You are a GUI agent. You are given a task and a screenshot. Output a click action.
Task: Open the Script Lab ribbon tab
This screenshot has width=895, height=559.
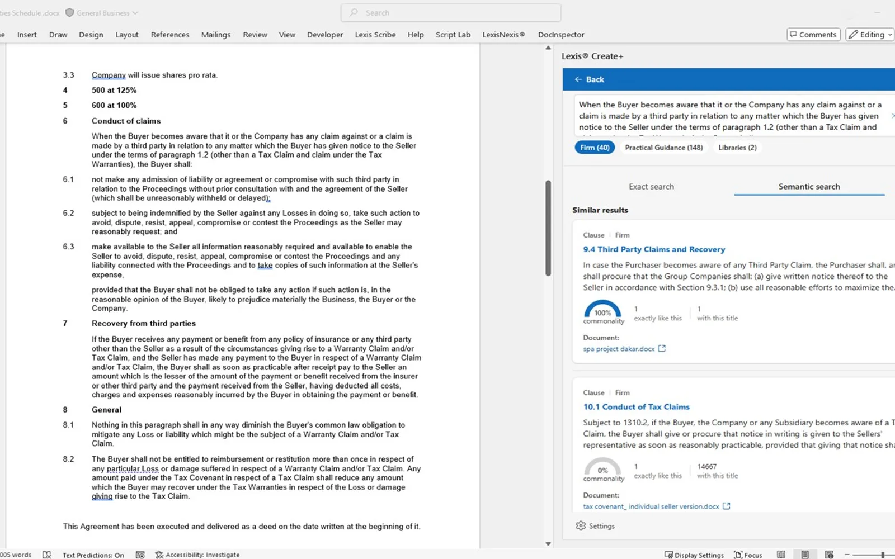click(453, 35)
